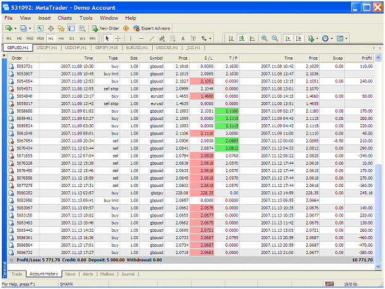This screenshot has height=289, width=385.
Task: Set timeframe to M5
Action: (19, 39)
